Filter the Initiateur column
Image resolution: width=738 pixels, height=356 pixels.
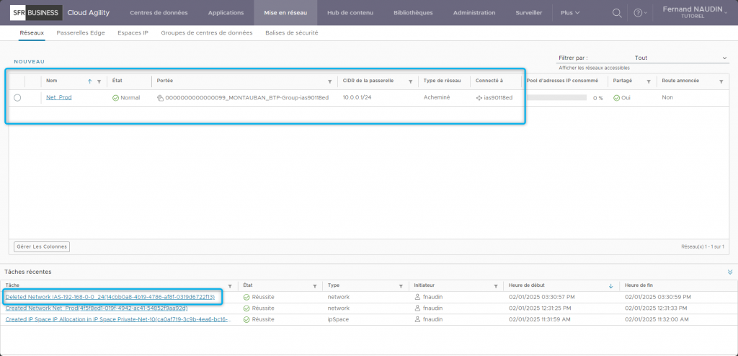pyautogui.click(x=496, y=286)
